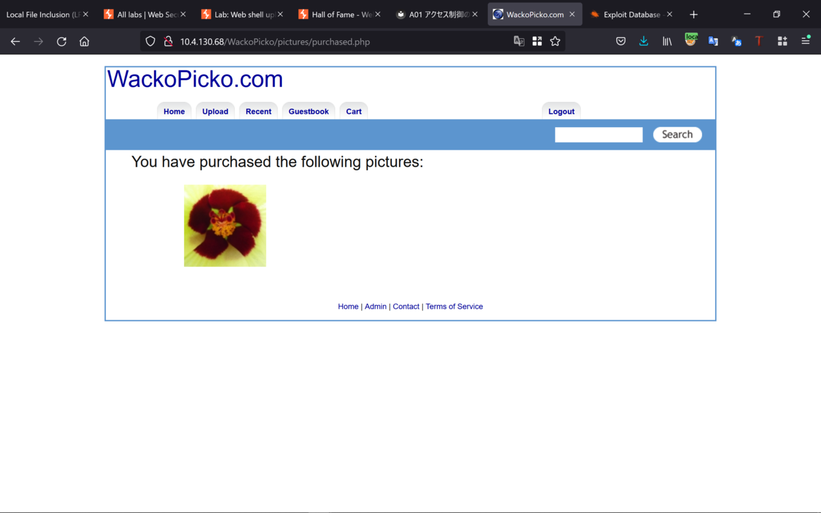Save page to Pocket
Screen dimensions: 821x513
coord(621,42)
